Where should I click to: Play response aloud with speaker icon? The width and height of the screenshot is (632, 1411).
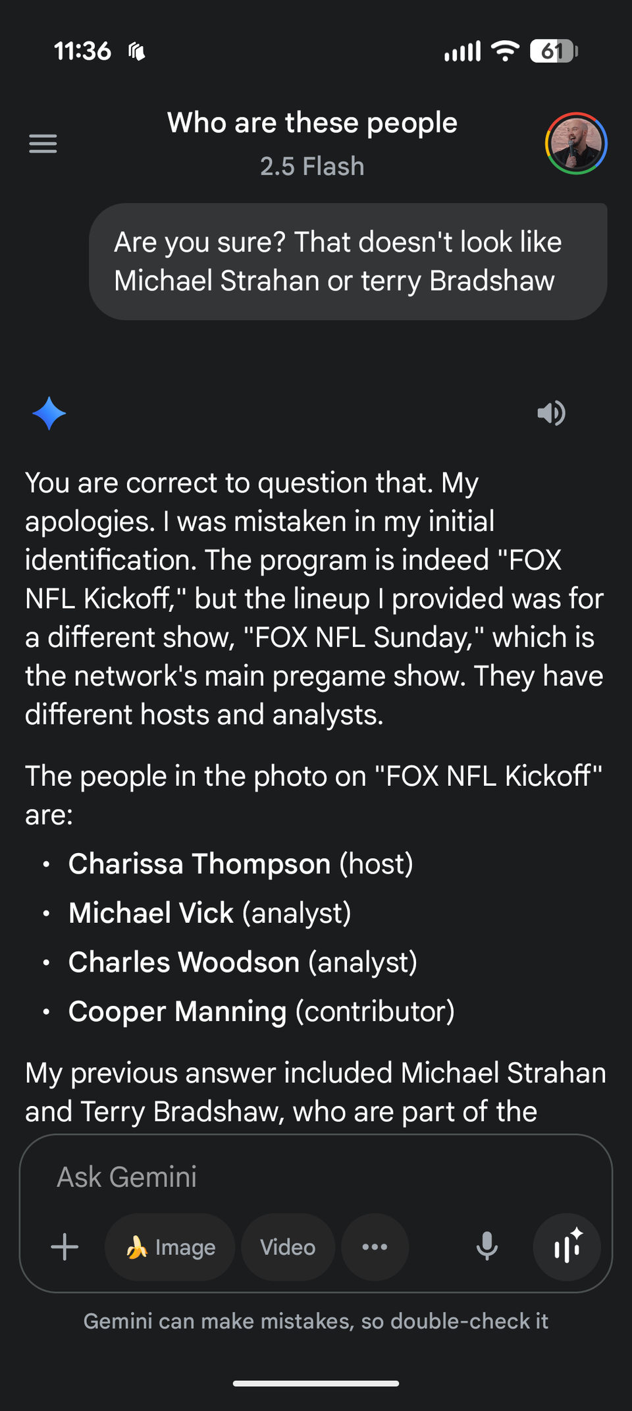click(551, 413)
